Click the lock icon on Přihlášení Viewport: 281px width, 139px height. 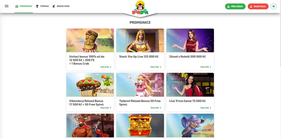point(228,6)
